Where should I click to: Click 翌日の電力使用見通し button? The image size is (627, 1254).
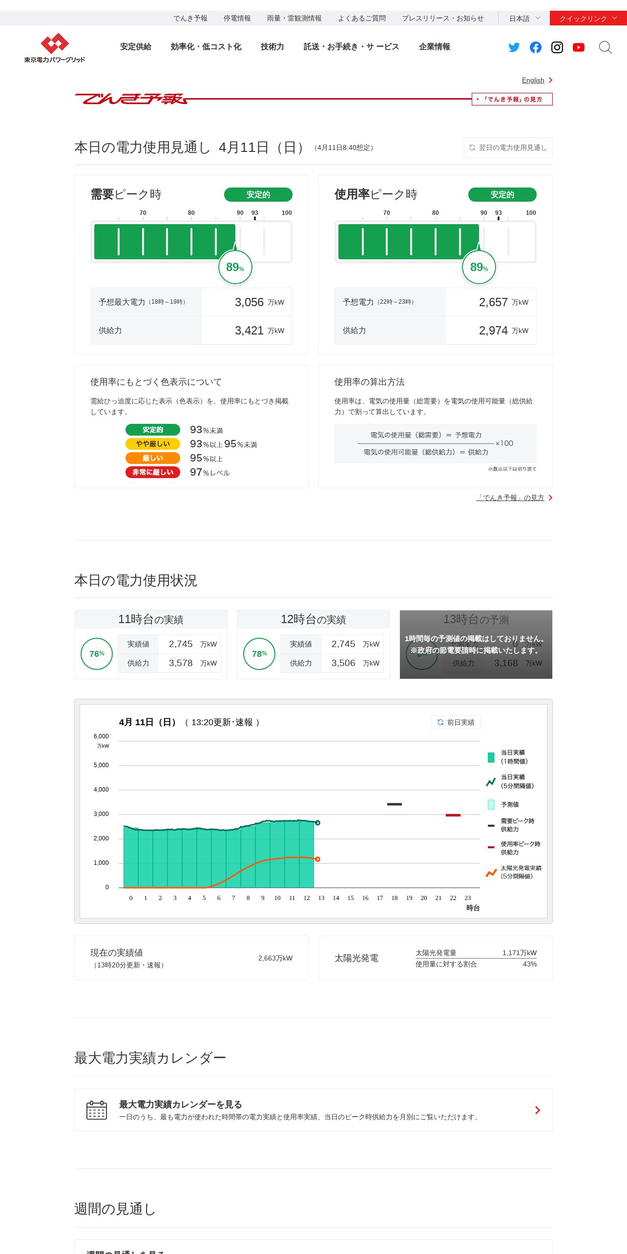(x=508, y=147)
